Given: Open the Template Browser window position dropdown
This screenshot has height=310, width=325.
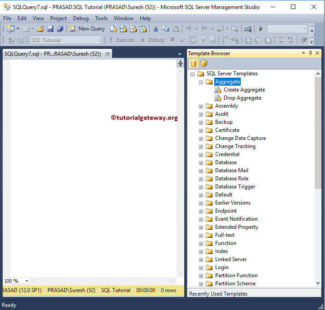Looking at the screenshot, I should [x=303, y=53].
